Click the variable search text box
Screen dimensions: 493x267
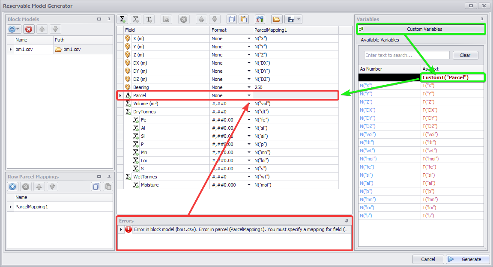coord(406,55)
